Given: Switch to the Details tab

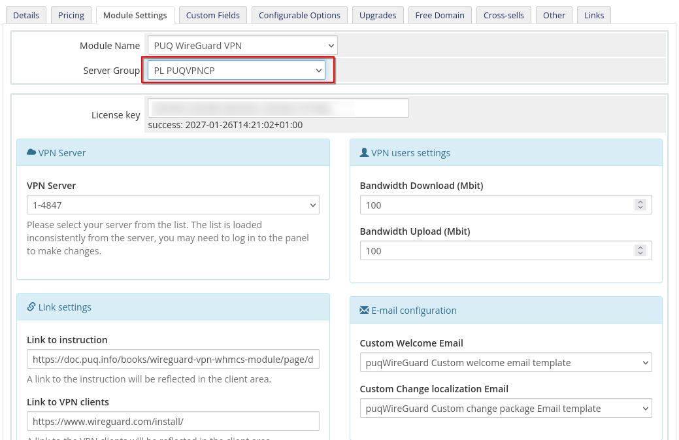Looking at the screenshot, I should 26,15.
